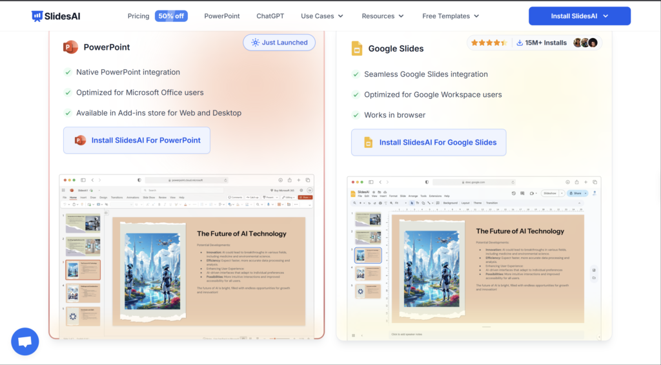661x365 pixels.
Task: Click the PowerPoint logo icon beside heading
Action: pos(70,47)
